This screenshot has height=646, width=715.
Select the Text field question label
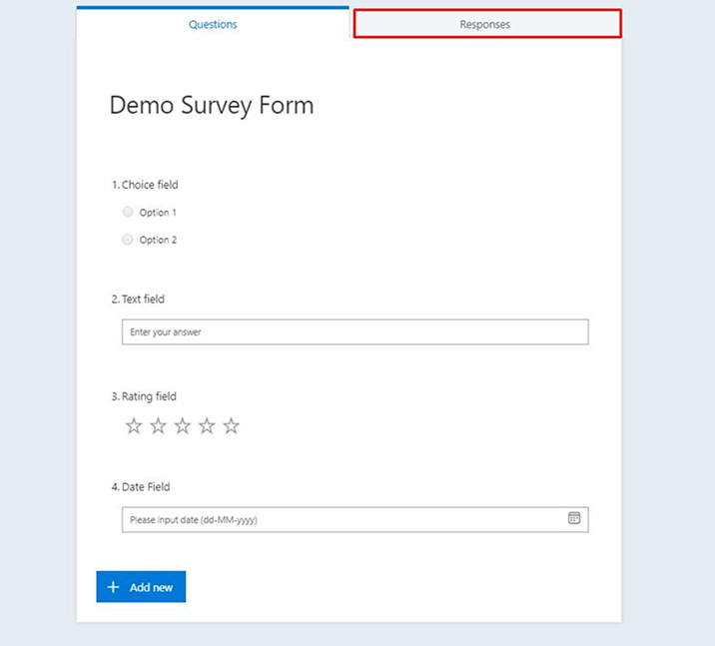coord(138,300)
